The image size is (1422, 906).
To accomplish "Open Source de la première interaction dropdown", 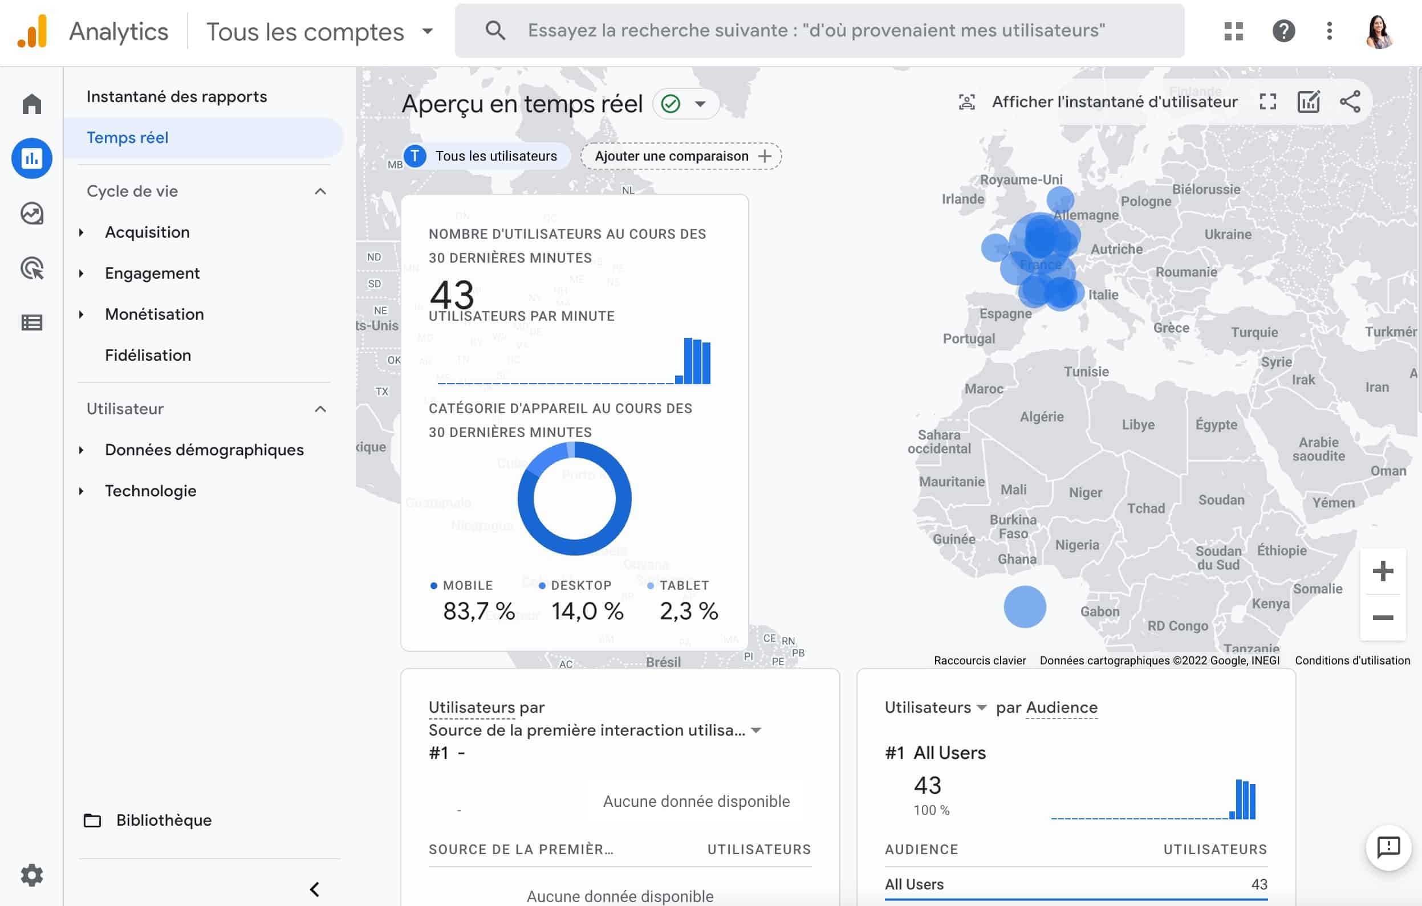I will [x=595, y=730].
